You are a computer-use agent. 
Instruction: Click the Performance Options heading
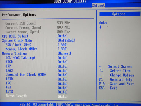pyautogui.click(x=19, y=15)
